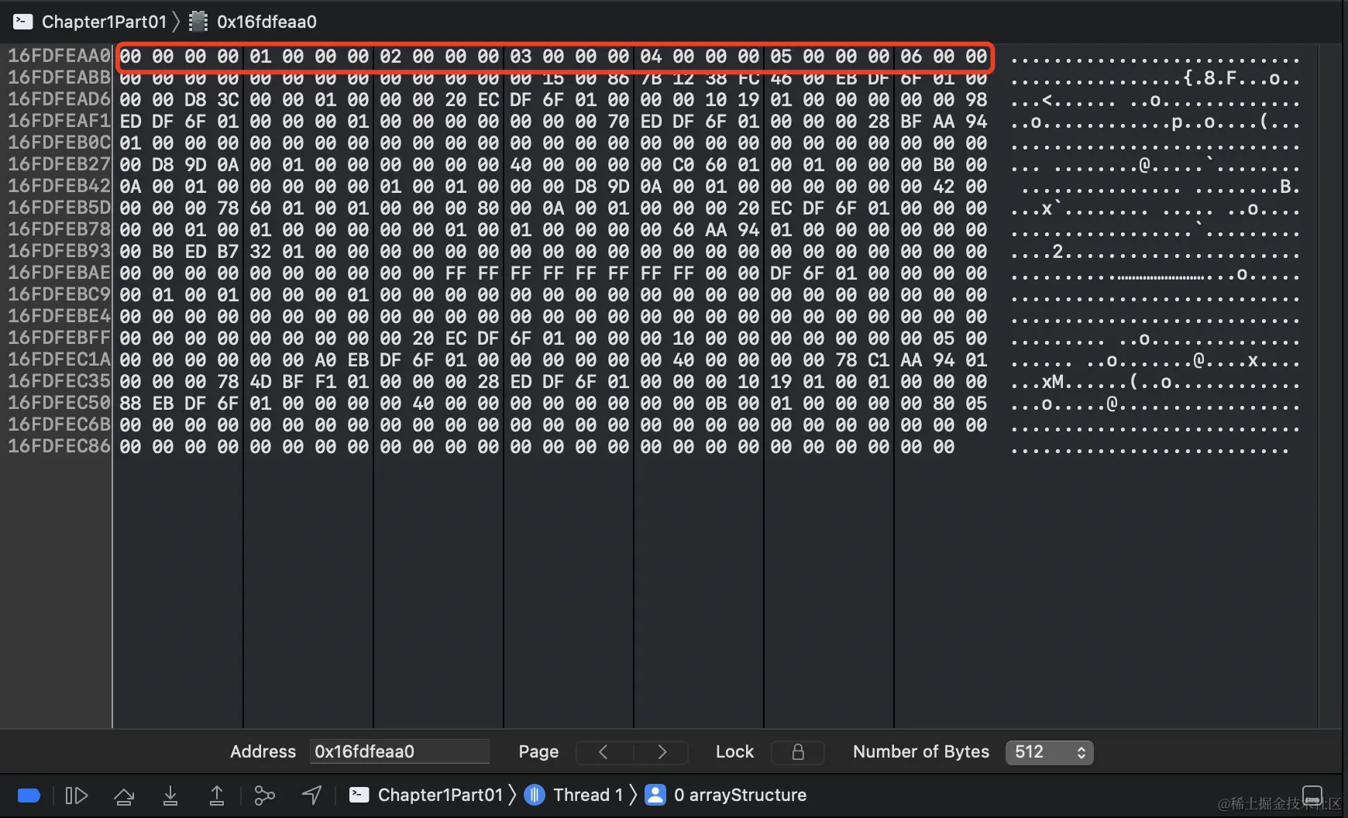Toggle the blue breakpoints activation button
The image size is (1348, 818).
(x=29, y=796)
